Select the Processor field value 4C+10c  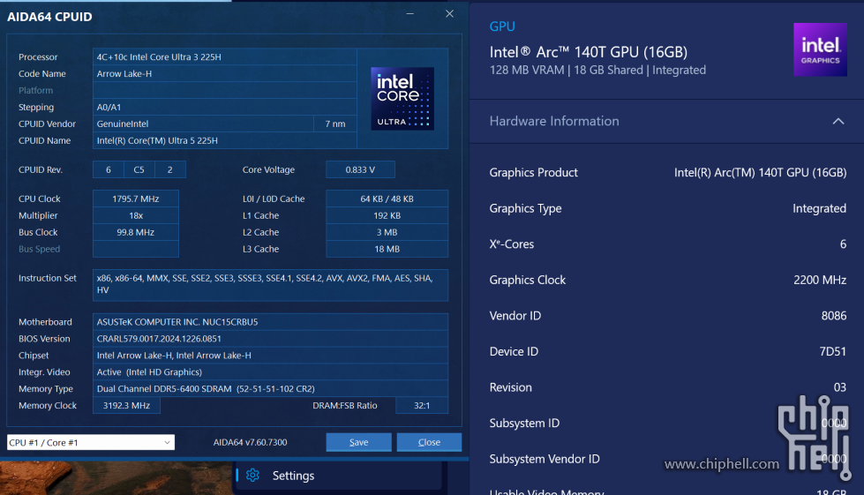(225, 56)
